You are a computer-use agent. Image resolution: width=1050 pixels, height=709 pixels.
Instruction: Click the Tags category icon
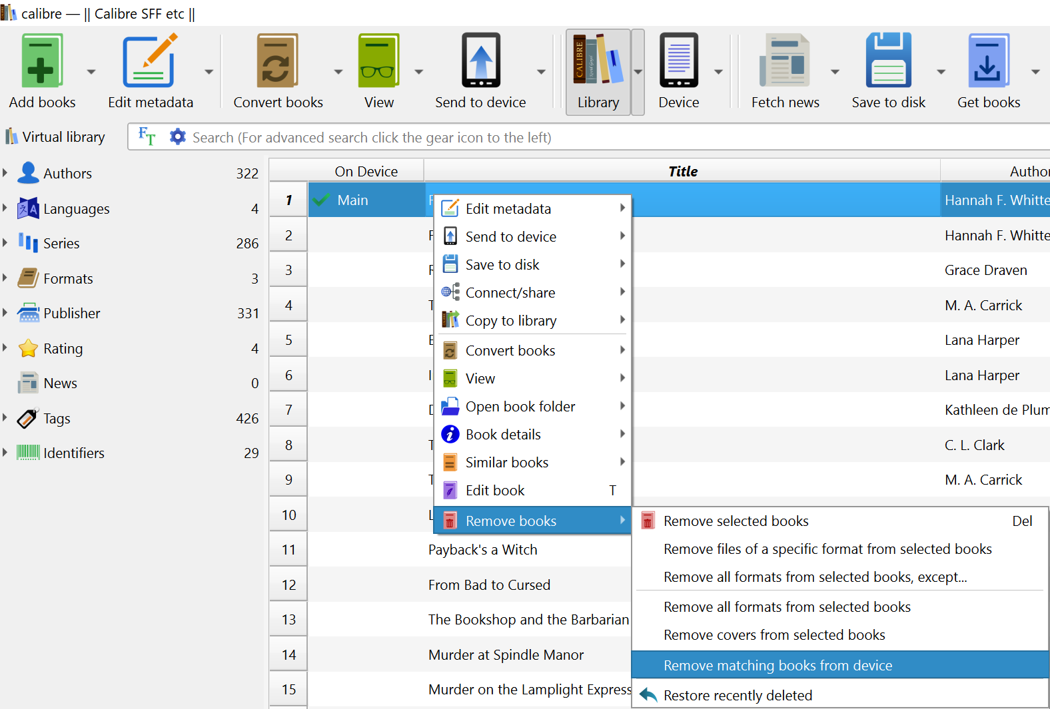[28, 418]
